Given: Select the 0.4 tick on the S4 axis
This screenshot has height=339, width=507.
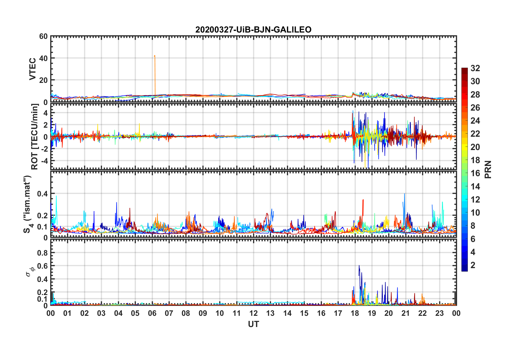Looking at the screenshot, I should [x=43, y=194].
